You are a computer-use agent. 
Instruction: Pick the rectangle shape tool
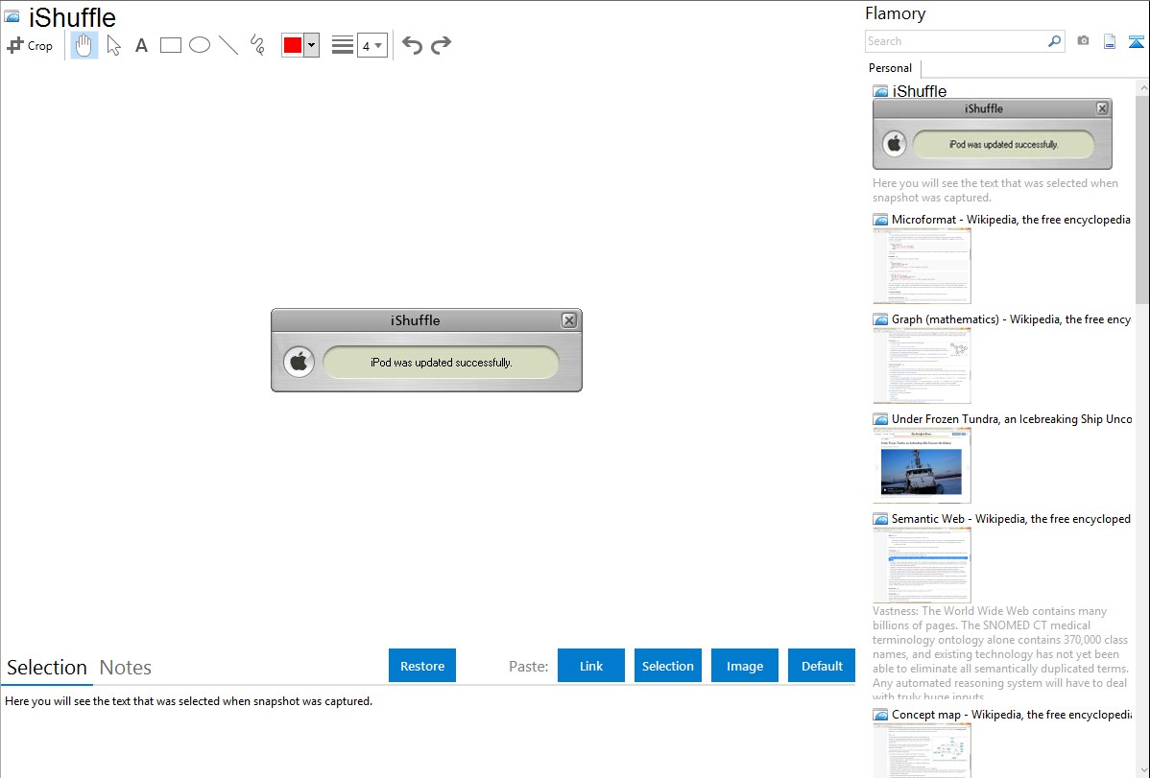(171, 45)
